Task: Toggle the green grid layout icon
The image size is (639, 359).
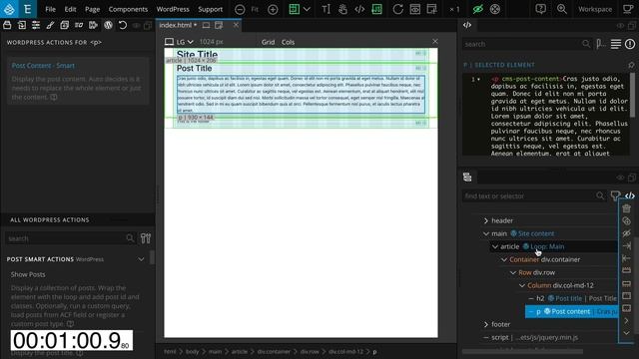Action: click(295, 9)
